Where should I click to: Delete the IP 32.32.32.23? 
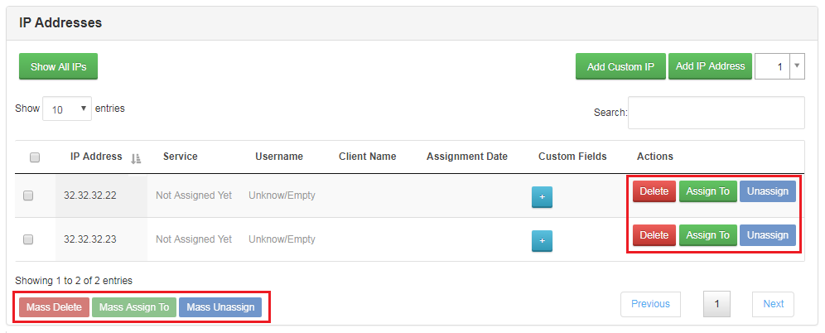click(x=654, y=235)
